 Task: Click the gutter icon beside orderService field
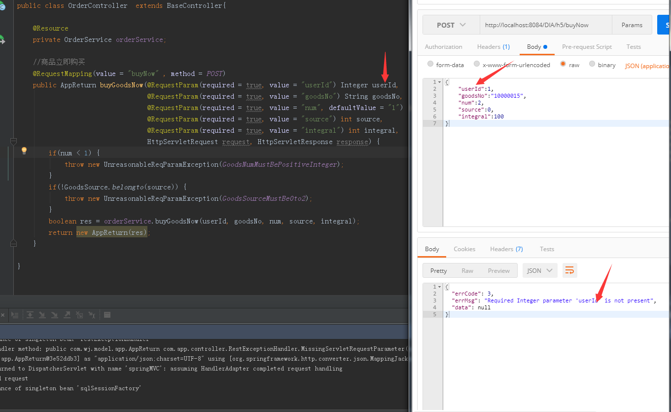pos(2,39)
